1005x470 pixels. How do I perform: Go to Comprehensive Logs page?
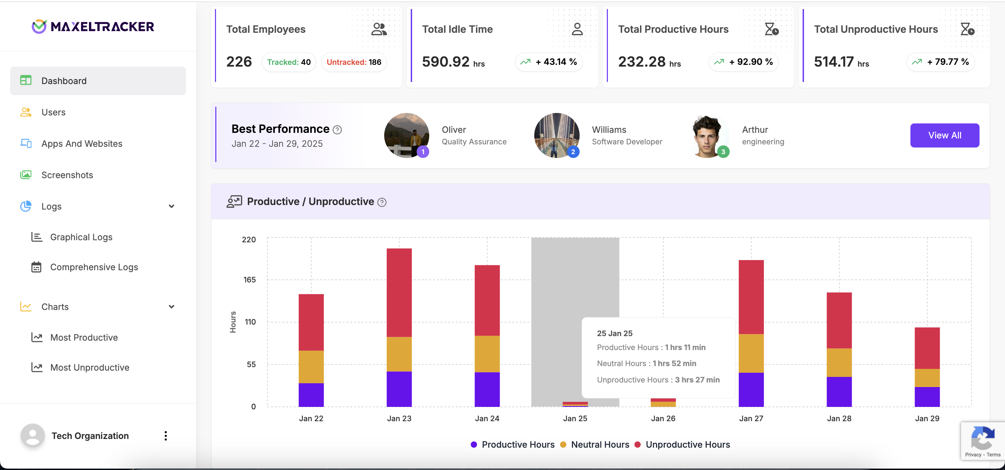click(94, 267)
